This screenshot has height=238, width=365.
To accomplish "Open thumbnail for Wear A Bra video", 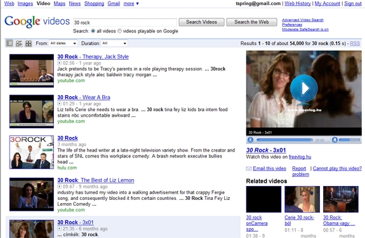I will (x=32, y=112).
